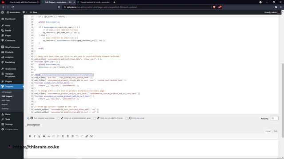The image size is (284, 159).
Task: Click the Priority number field
Action: [x=274, y=118]
